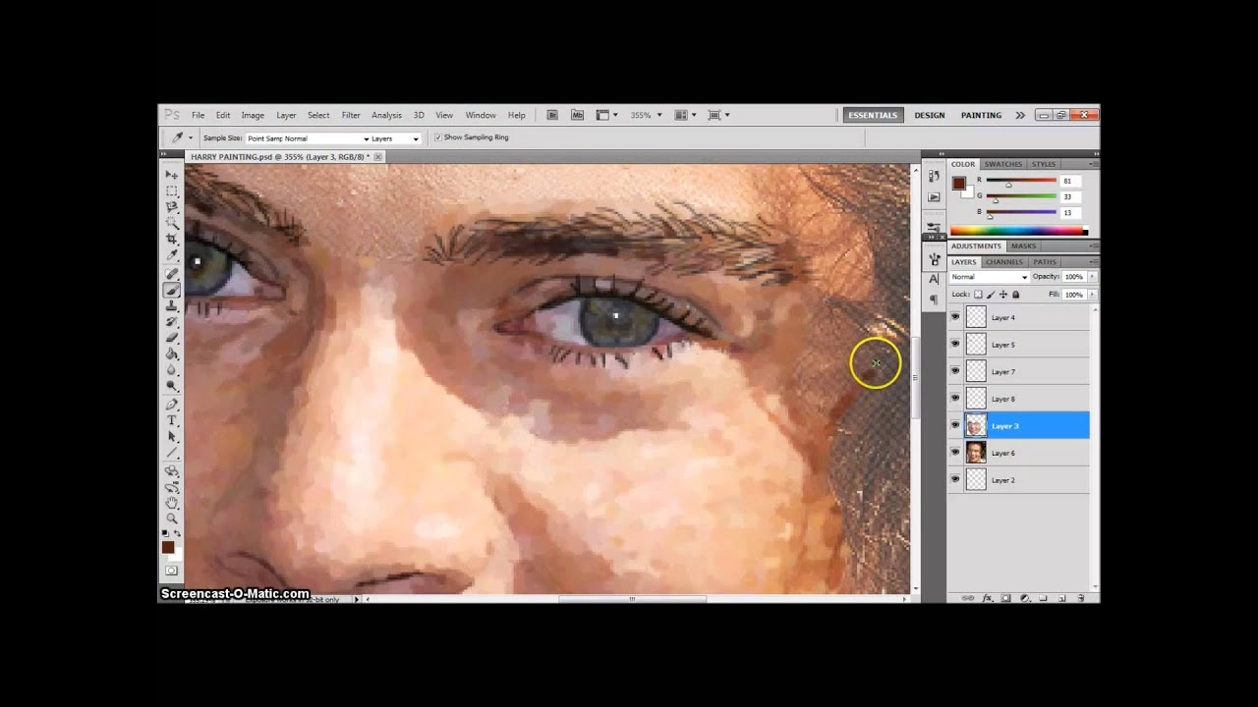Select the Dodge tool
The height and width of the screenshot is (707, 1258).
point(172,385)
